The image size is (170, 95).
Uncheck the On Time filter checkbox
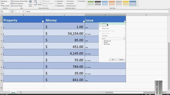point(105,44)
